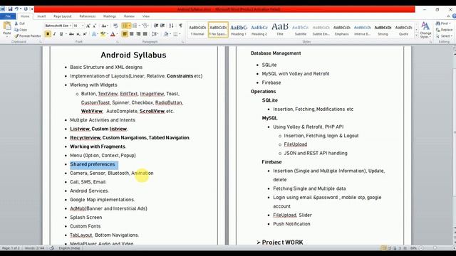Open the Font dialog launcher
This screenshot has height=256, width=456.
118,42
